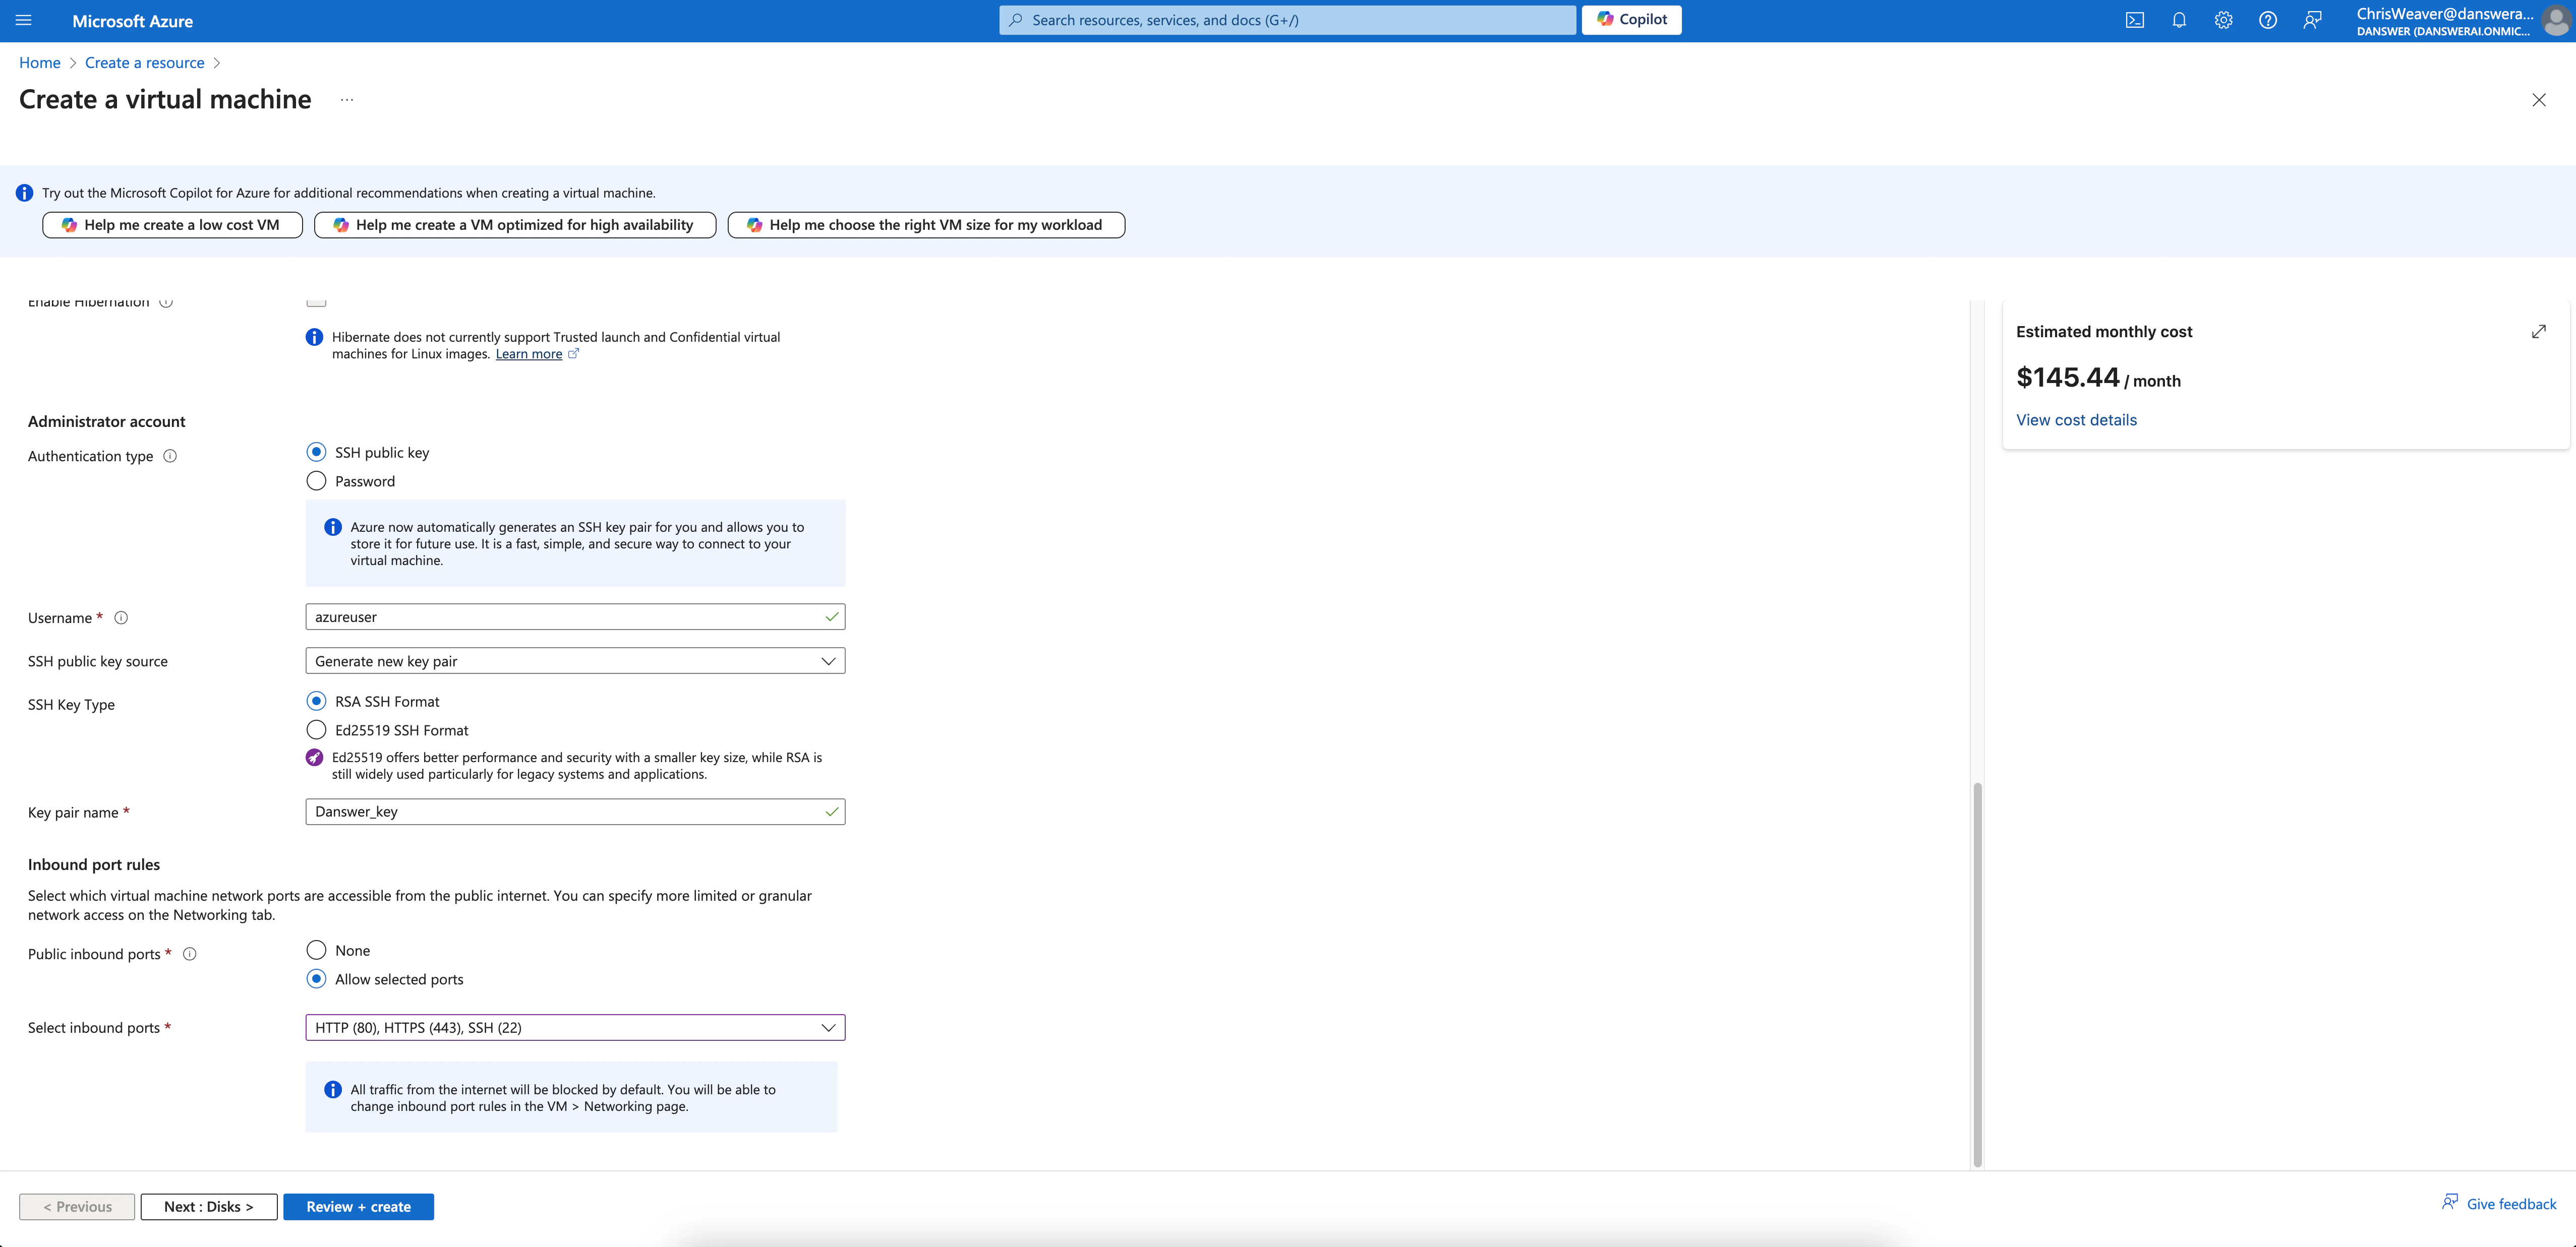Image resolution: width=2576 pixels, height=1247 pixels.
Task: Open Cloud Shell from top bar
Action: [x=2134, y=20]
